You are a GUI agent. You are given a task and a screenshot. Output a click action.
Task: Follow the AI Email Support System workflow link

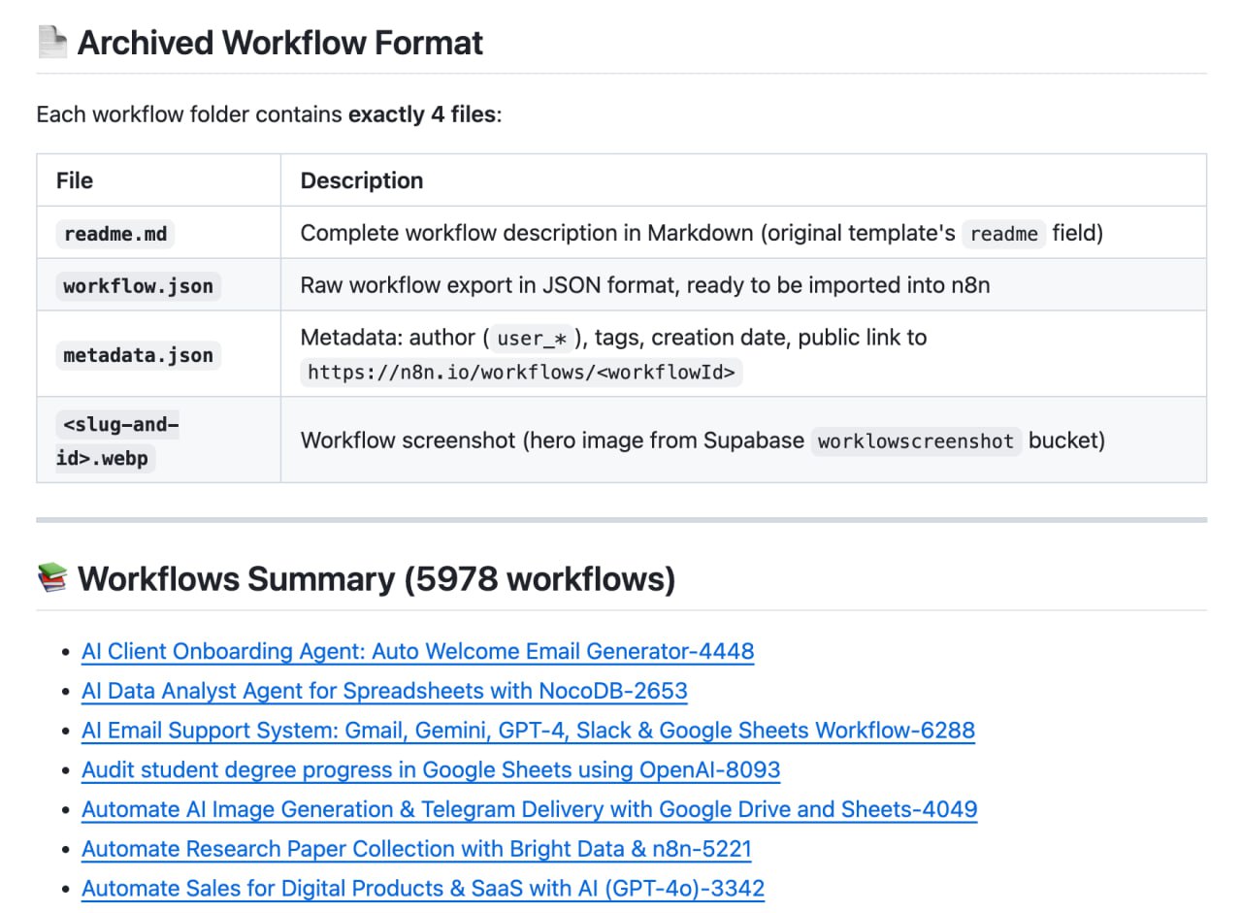(528, 731)
